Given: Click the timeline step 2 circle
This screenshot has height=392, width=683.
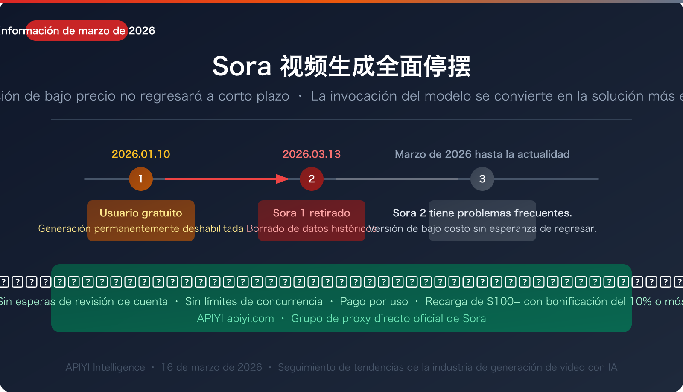Looking at the screenshot, I should [x=312, y=179].
